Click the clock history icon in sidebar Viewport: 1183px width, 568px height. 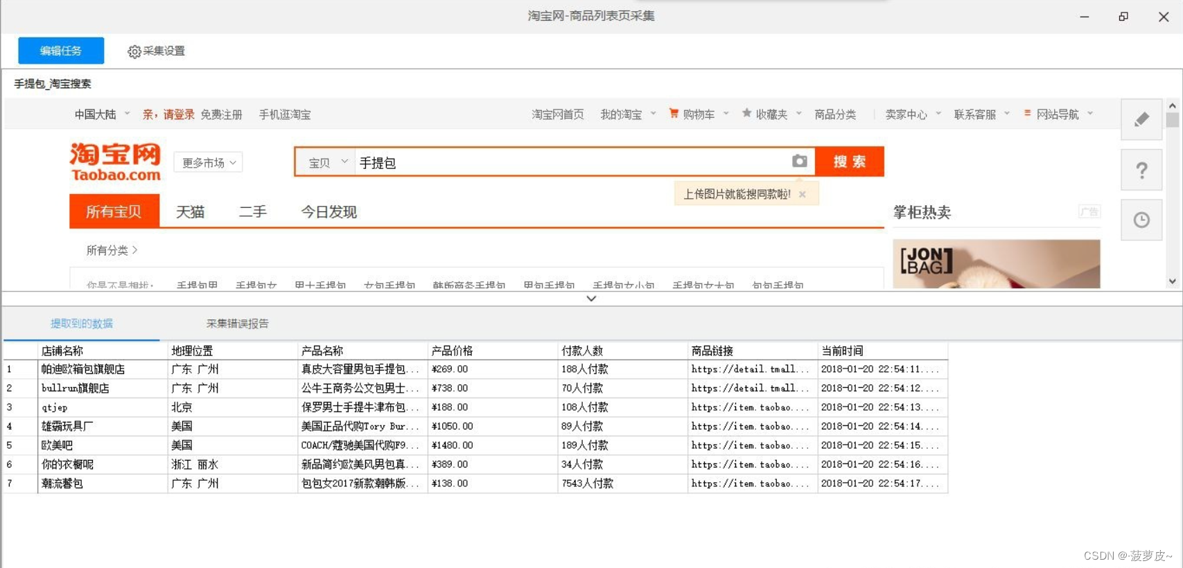pyautogui.click(x=1141, y=220)
